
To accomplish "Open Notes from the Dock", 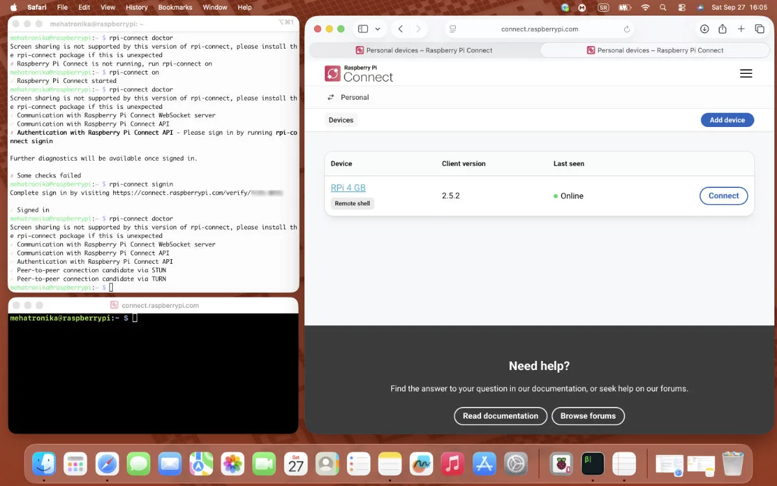I will pos(390,464).
